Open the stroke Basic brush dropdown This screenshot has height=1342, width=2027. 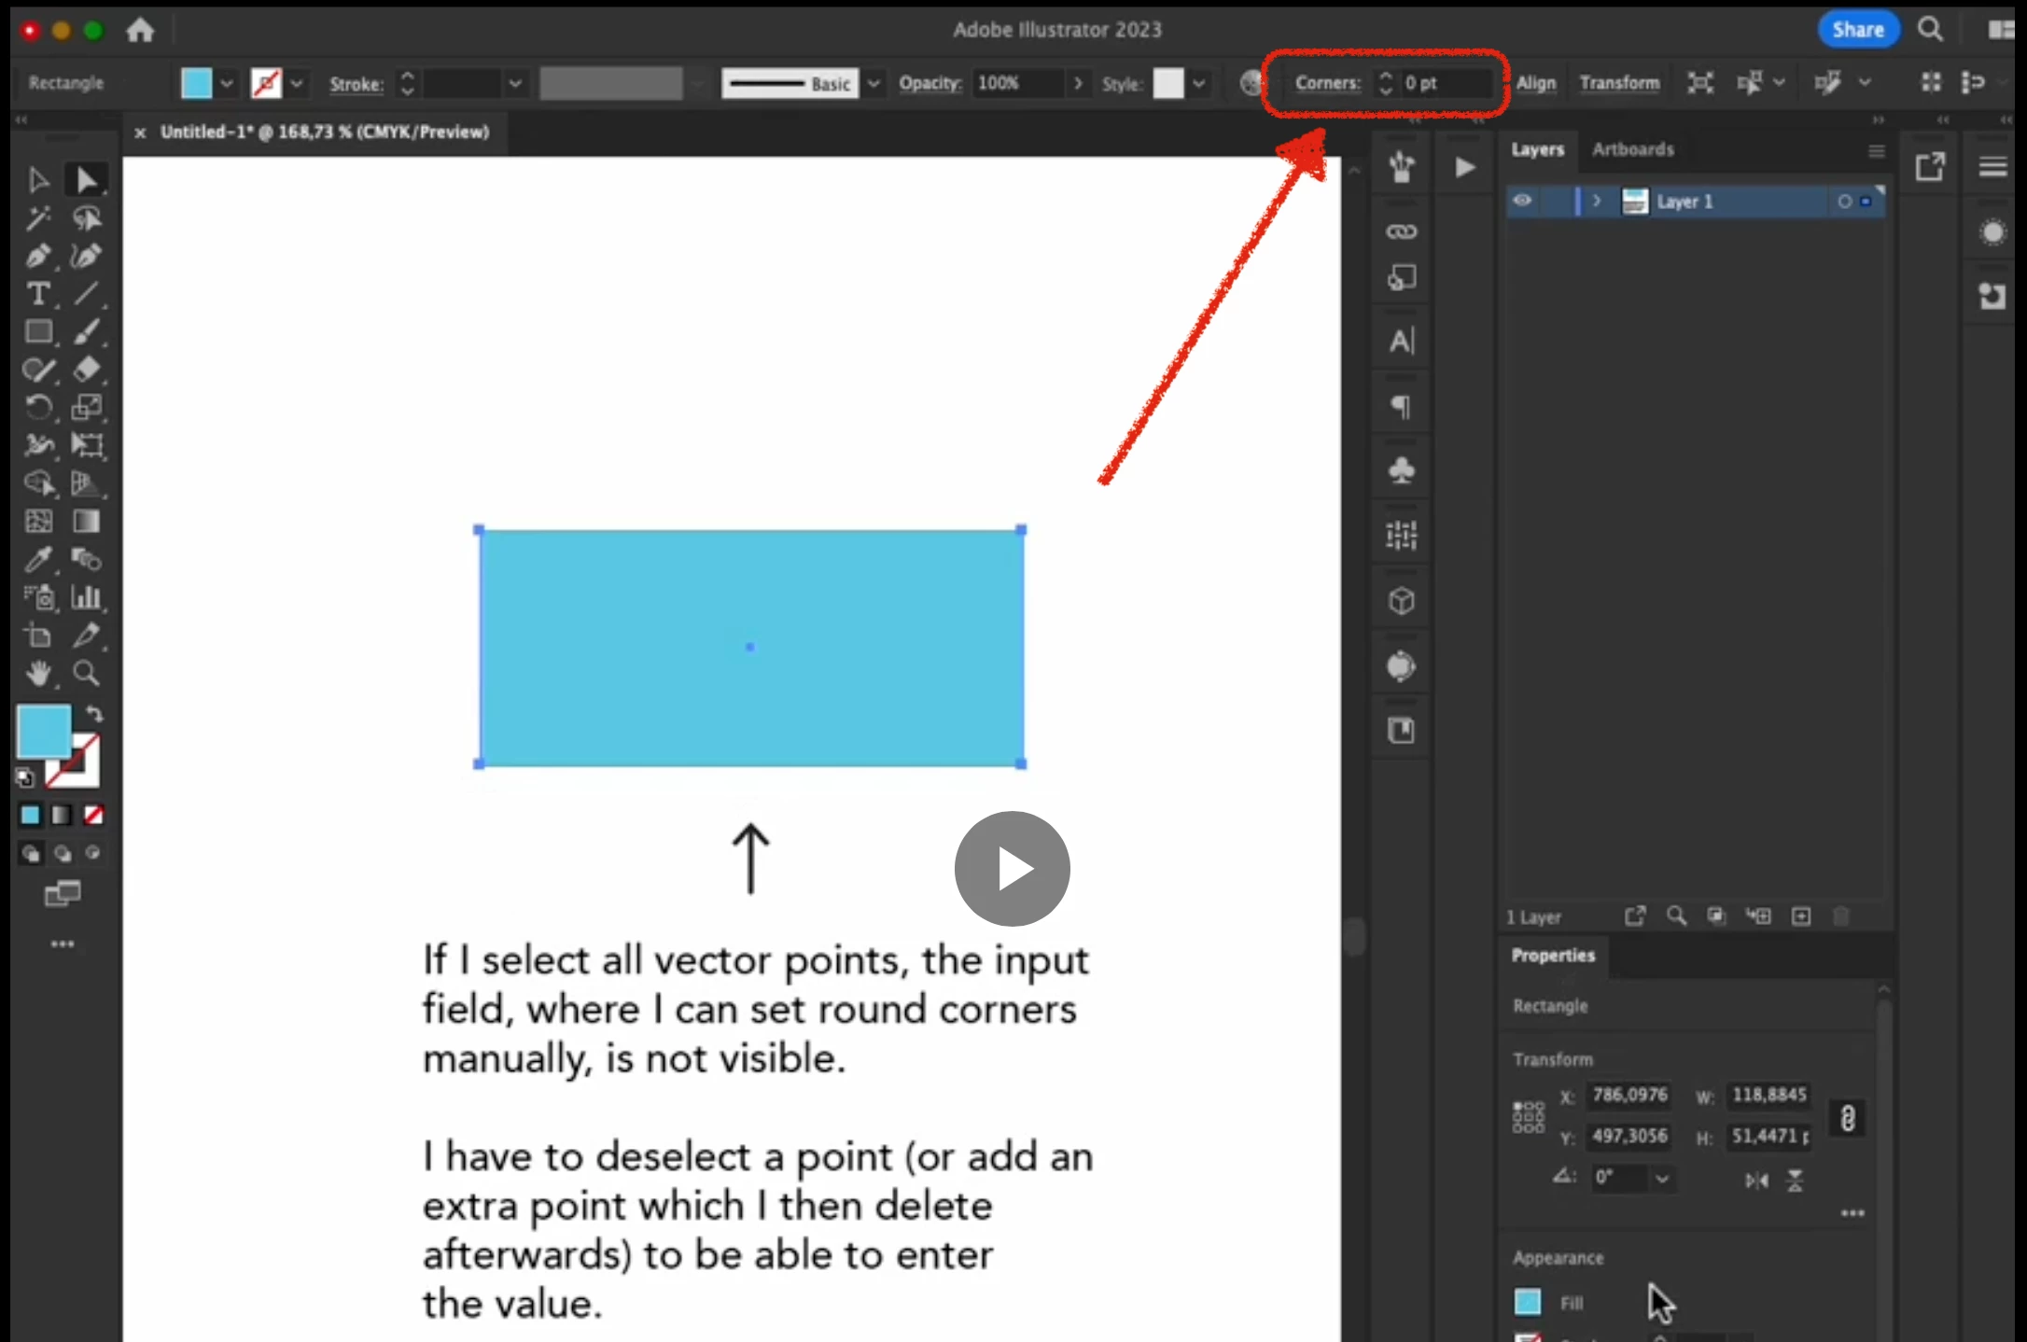[x=874, y=83]
